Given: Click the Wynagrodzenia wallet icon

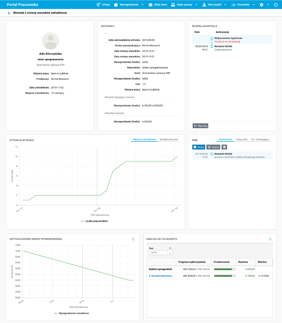Looking at the screenshot, I should [116, 4].
